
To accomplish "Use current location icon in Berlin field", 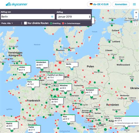I will click(52, 17).
